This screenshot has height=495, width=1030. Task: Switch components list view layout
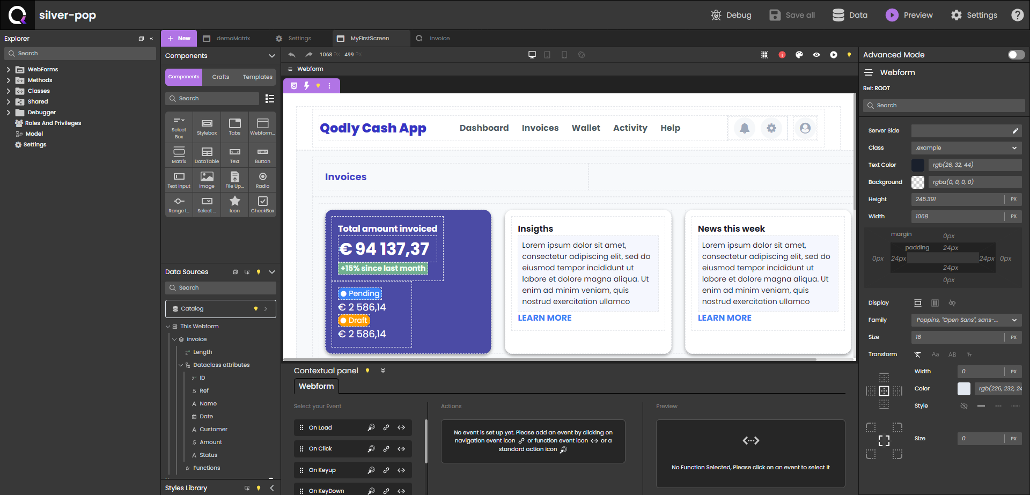(x=270, y=99)
